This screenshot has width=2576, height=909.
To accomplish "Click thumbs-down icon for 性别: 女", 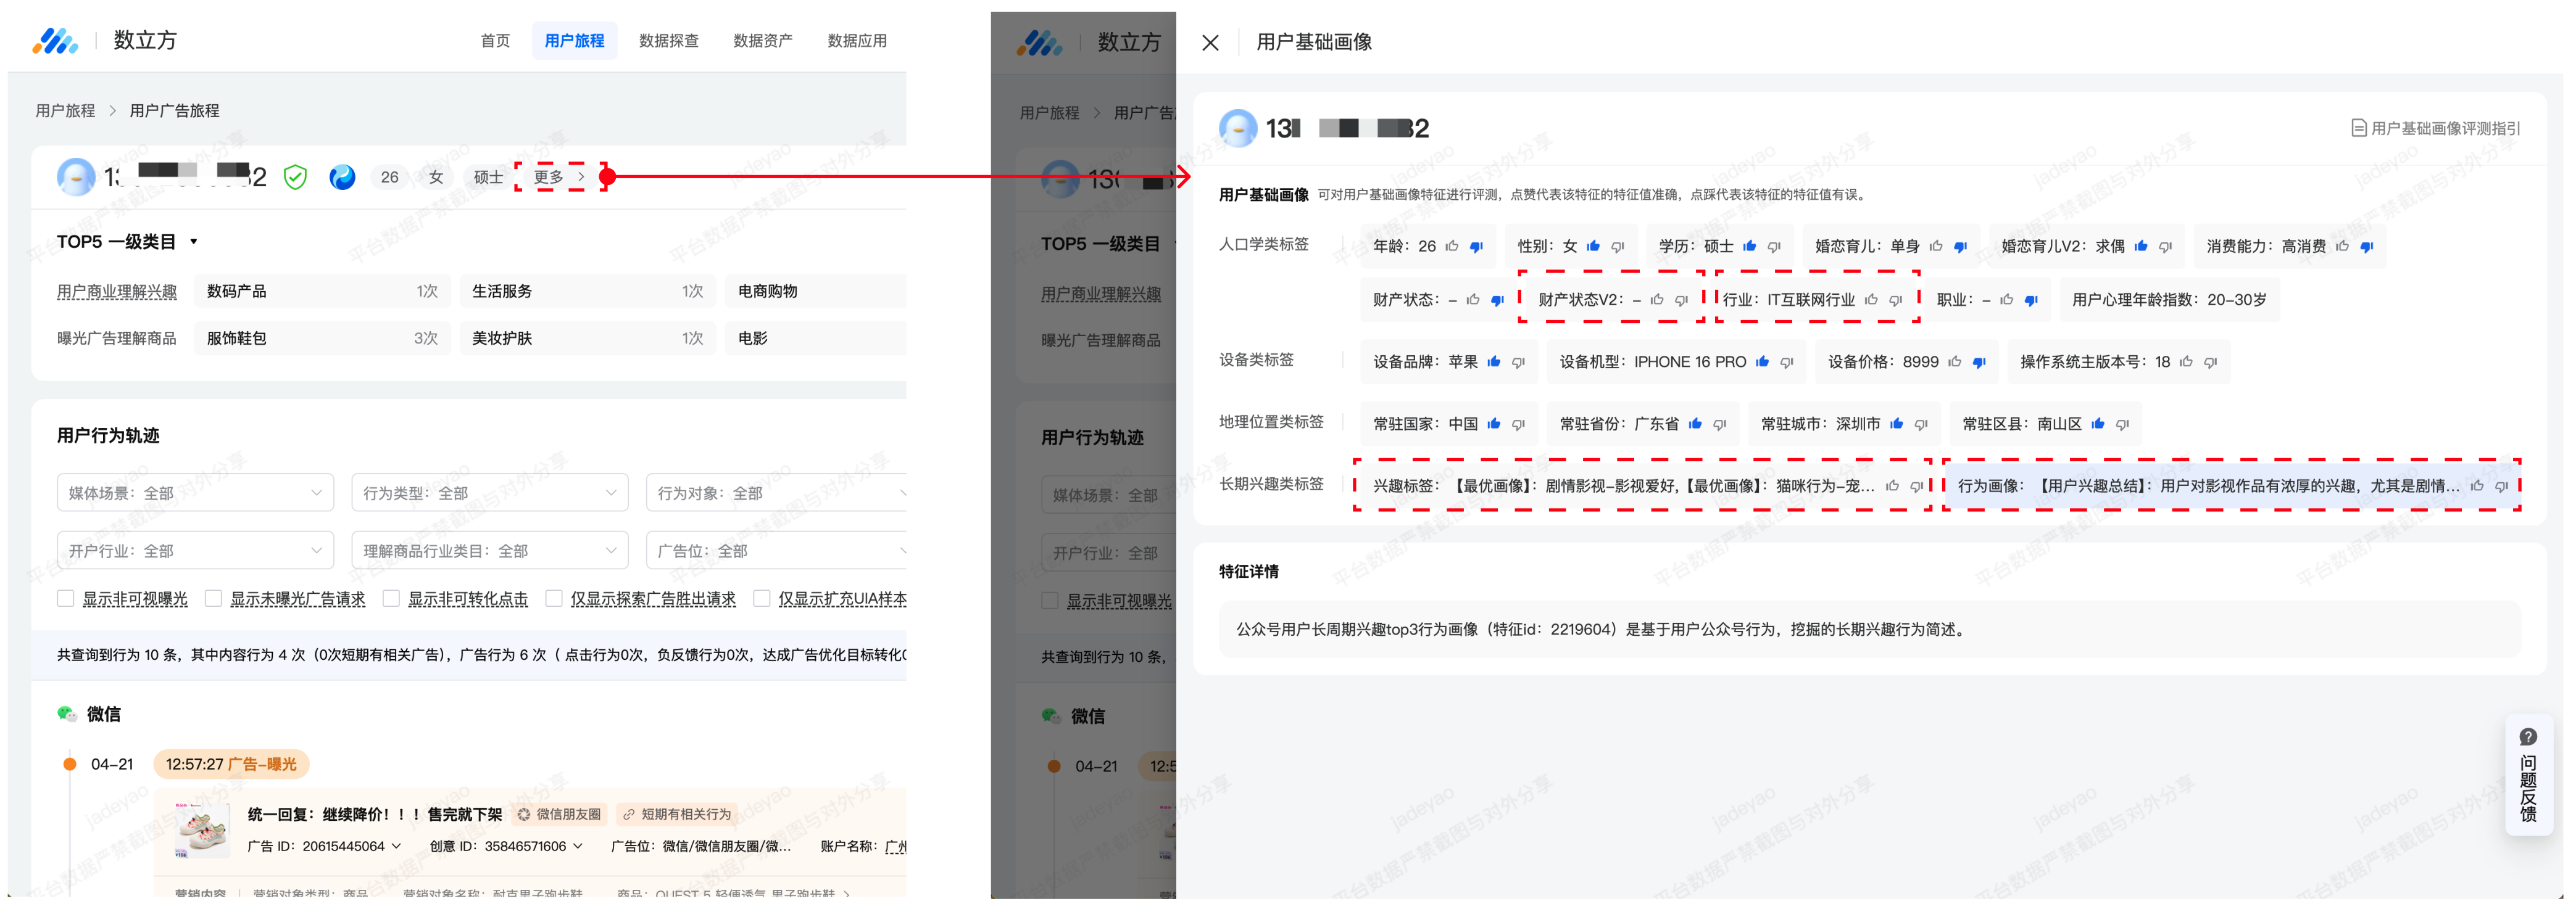I will pyautogui.click(x=1617, y=247).
